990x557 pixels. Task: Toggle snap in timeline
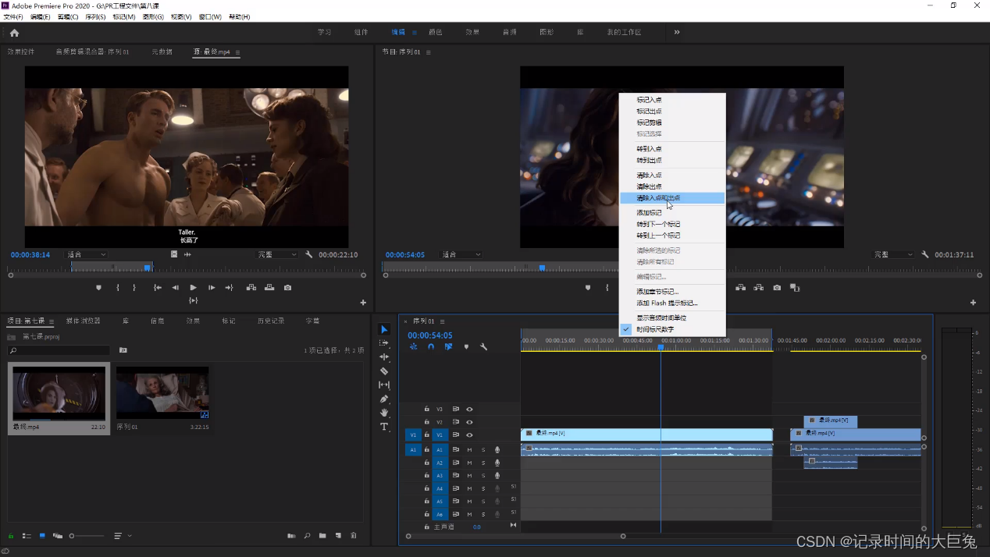click(x=430, y=346)
